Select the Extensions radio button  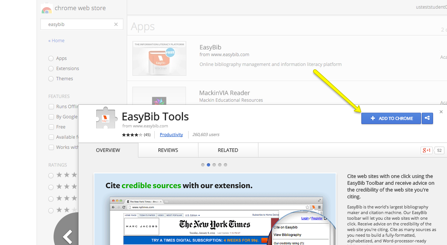coord(51,69)
